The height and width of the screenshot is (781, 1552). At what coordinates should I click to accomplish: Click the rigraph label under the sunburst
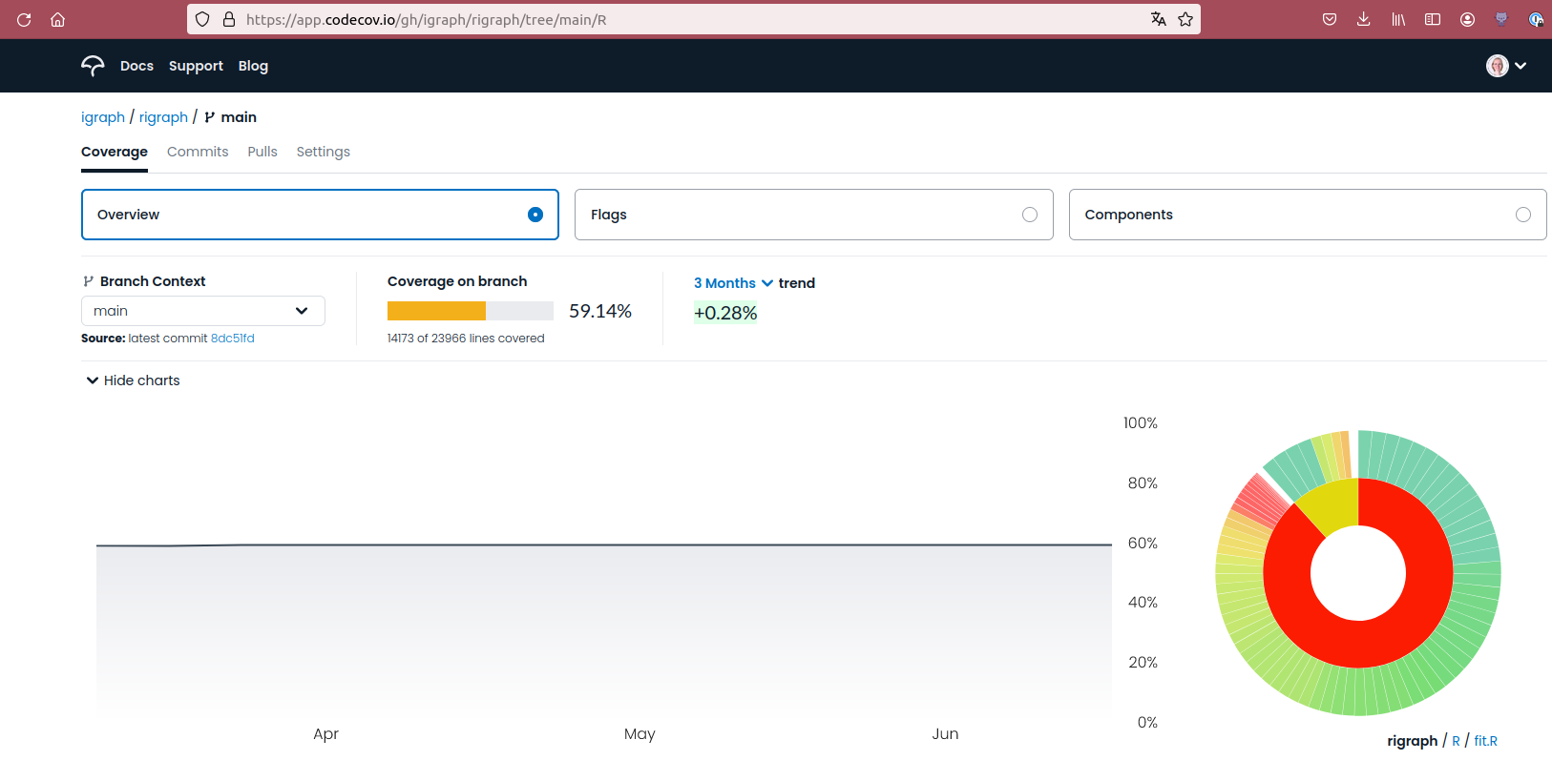pos(1412,741)
